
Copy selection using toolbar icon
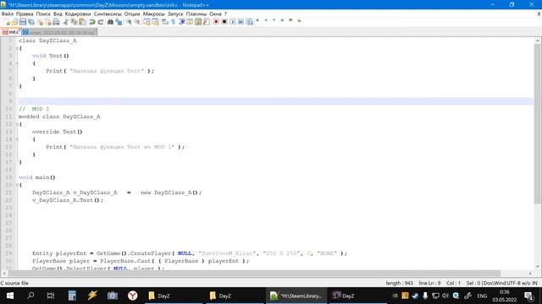[74, 22]
